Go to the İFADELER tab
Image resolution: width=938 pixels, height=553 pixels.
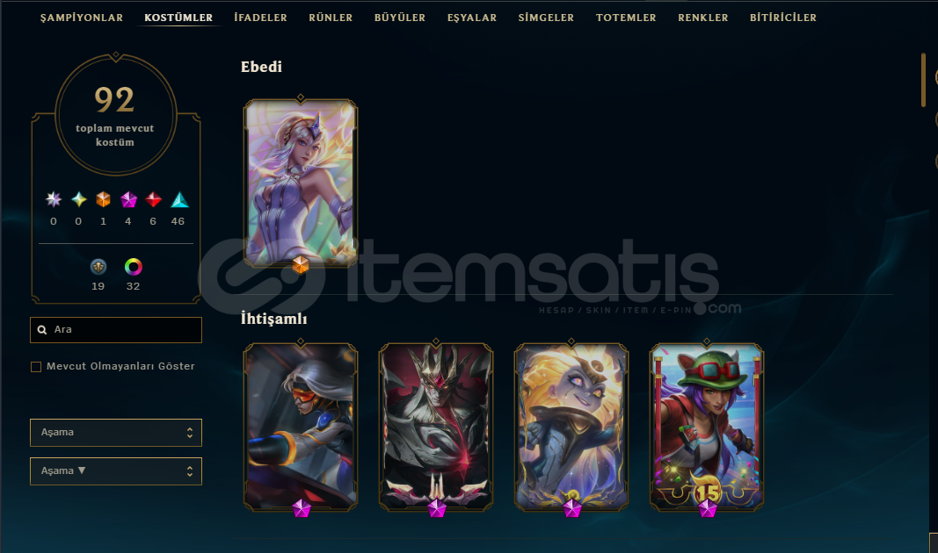(260, 18)
